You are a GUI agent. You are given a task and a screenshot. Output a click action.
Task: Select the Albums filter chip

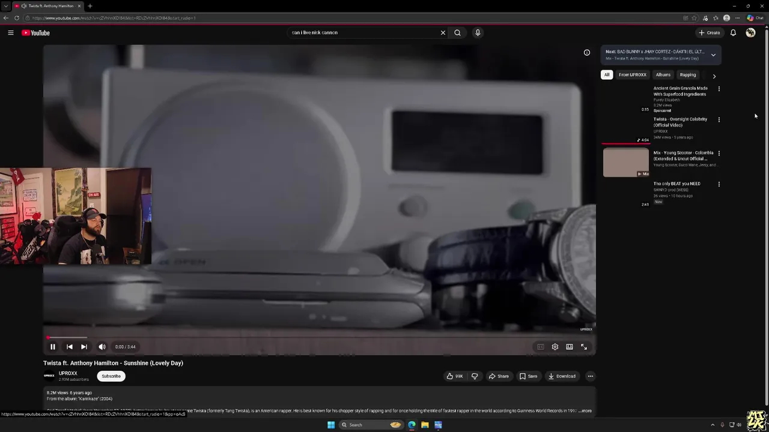pyautogui.click(x=663, y=75)
